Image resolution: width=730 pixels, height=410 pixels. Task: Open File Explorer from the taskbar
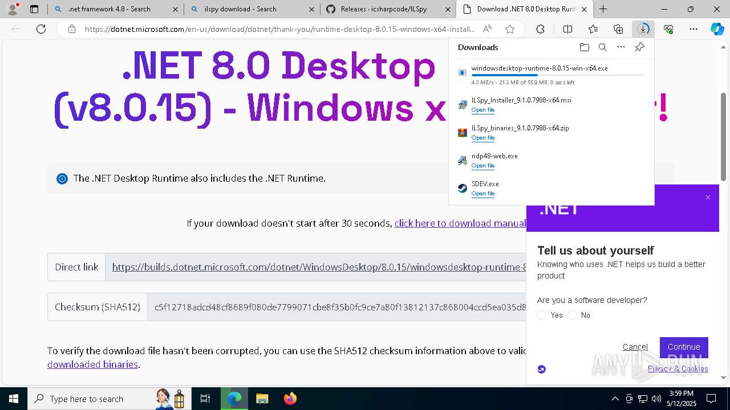coord(262,399)
